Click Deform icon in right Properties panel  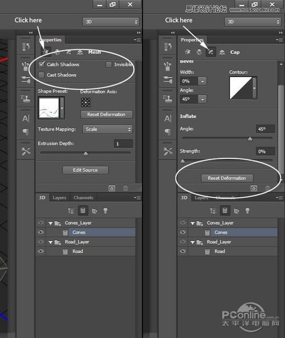point(199,52)
